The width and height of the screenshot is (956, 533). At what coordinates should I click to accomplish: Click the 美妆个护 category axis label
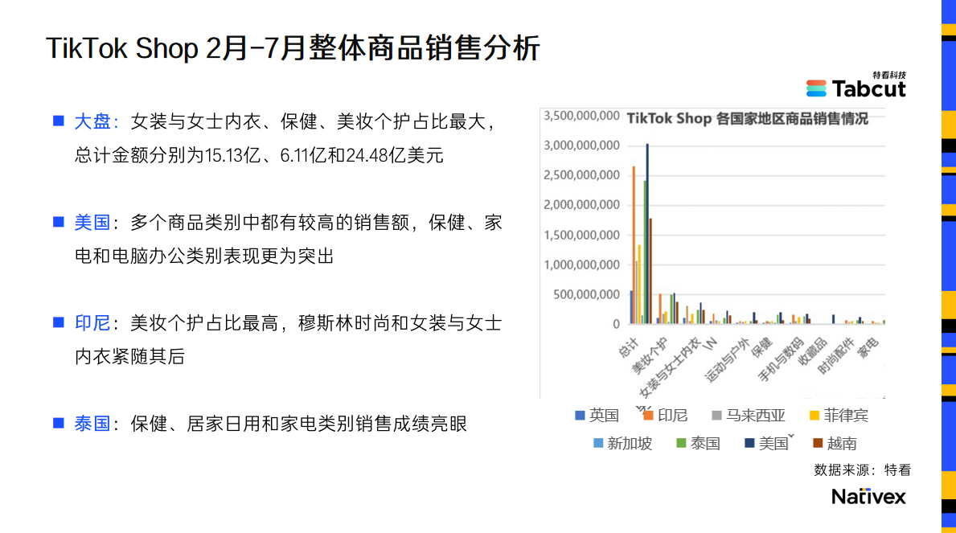coord(649,355)
